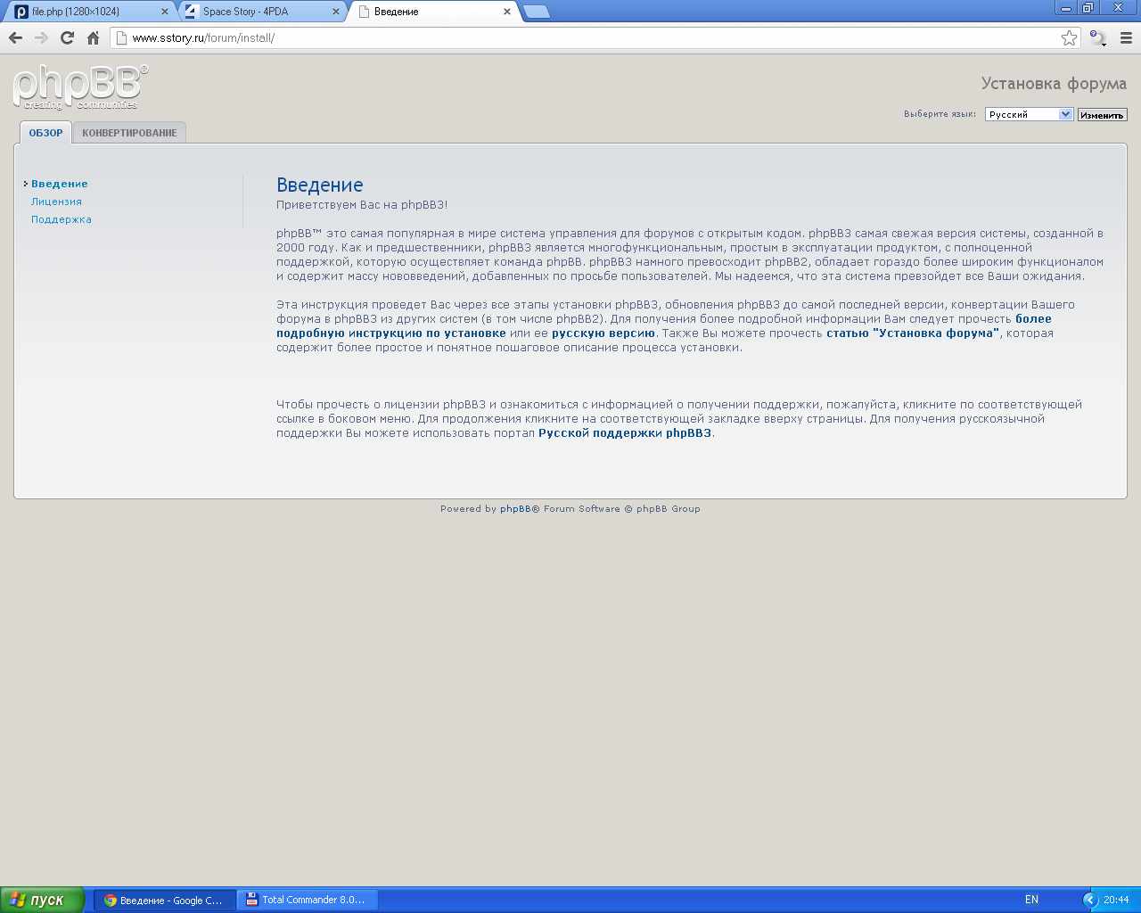Click the translate icon next to the bookmark star

tap(1097, 37)
